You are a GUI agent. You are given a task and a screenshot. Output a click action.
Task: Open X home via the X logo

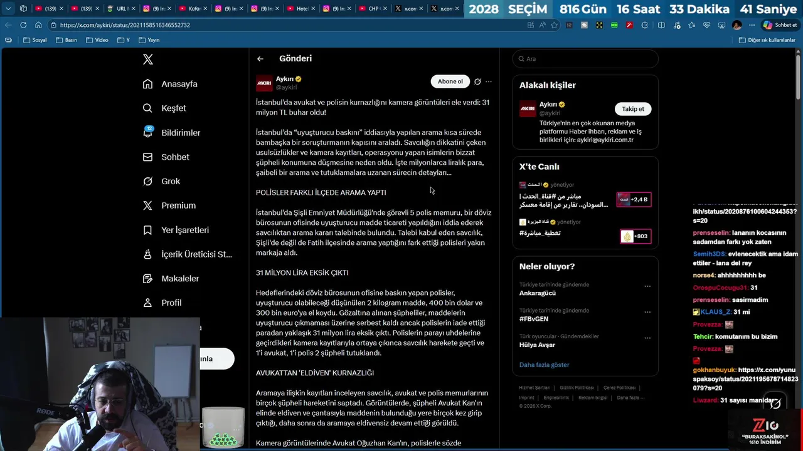click(x=148, y=60)
